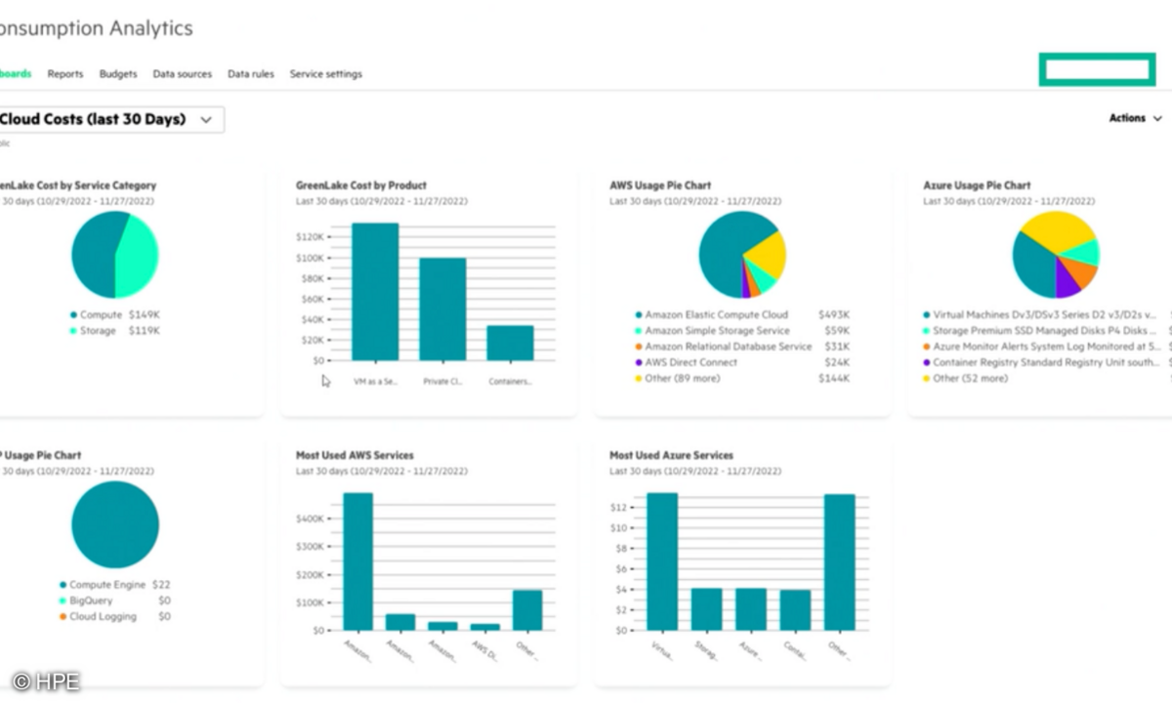Image resolution: width=1172 pixels, height=703 pixels.
Task: Click the AWS Usage Pie Chart title
Action: [660, 186]
